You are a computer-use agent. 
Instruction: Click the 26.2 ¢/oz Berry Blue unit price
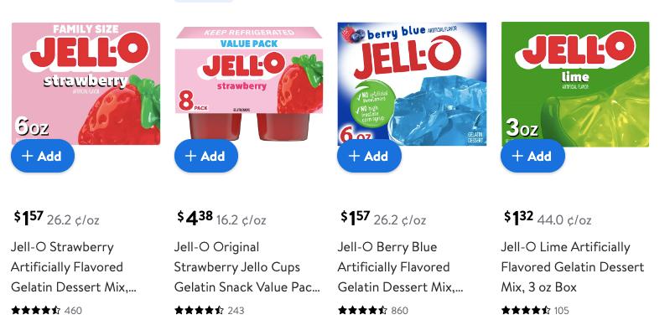[x=399, y=220]
